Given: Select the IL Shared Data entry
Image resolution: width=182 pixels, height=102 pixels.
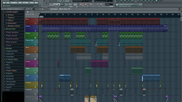Looking at the screenshot, I should click(x=12, y=59).
